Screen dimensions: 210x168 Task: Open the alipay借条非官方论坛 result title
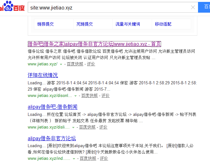click(x=52, y=138)
